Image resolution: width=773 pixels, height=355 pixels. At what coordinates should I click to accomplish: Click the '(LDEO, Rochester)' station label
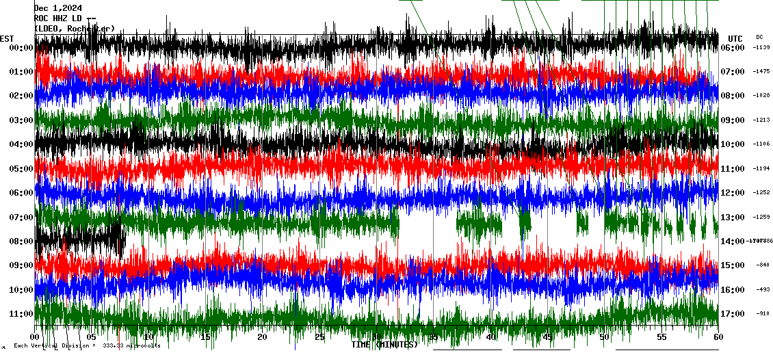75,29
